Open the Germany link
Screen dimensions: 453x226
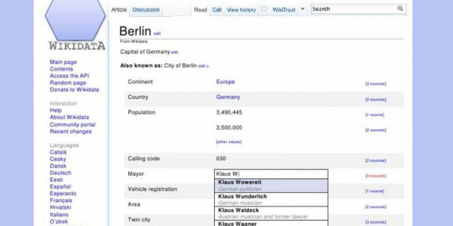[228, 97]
